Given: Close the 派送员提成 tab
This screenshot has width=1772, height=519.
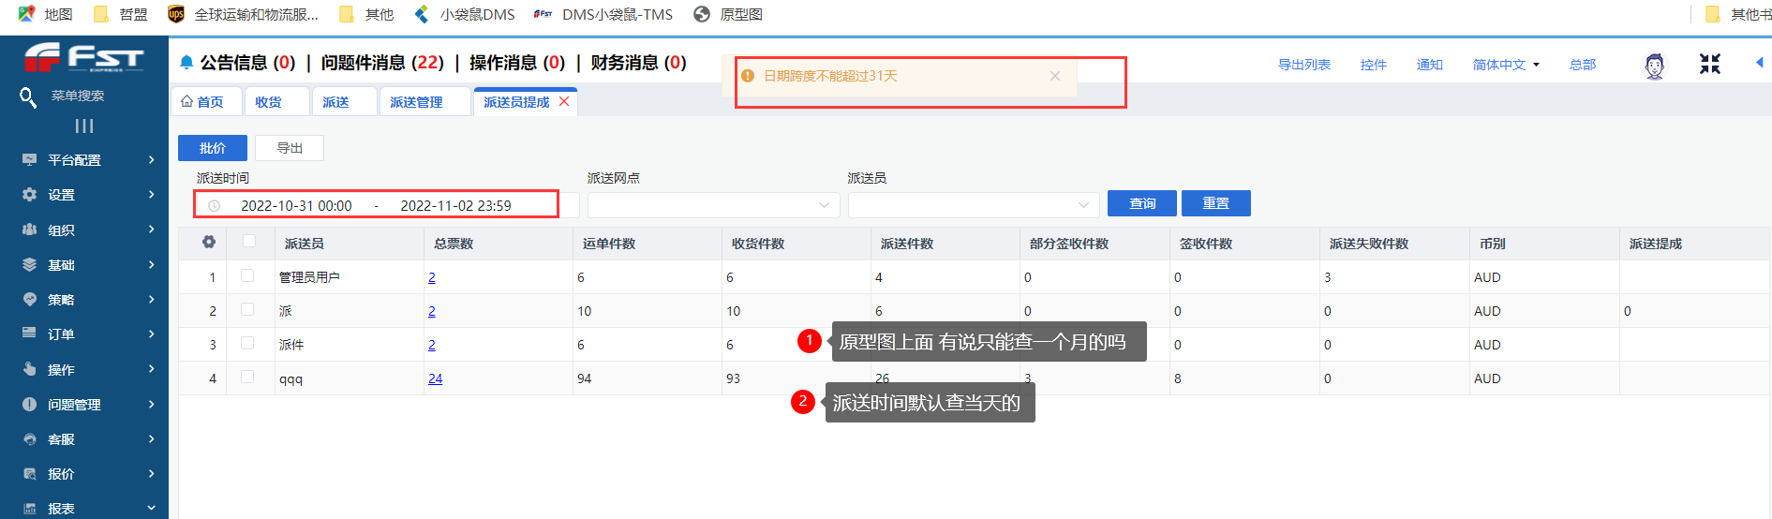Looking at the screenshot, I should tap(564, 102).
